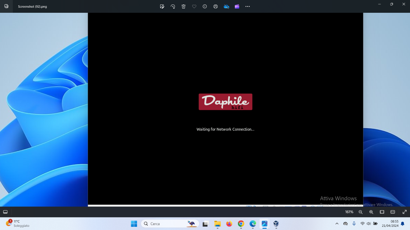Screen dimensions: 410x230
Task: Show file info panel
Action: (205, 6)
